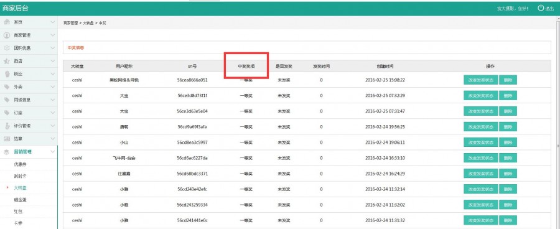
Task: Open the 卡券 submenu item
Action: click(x=18, y=223)
